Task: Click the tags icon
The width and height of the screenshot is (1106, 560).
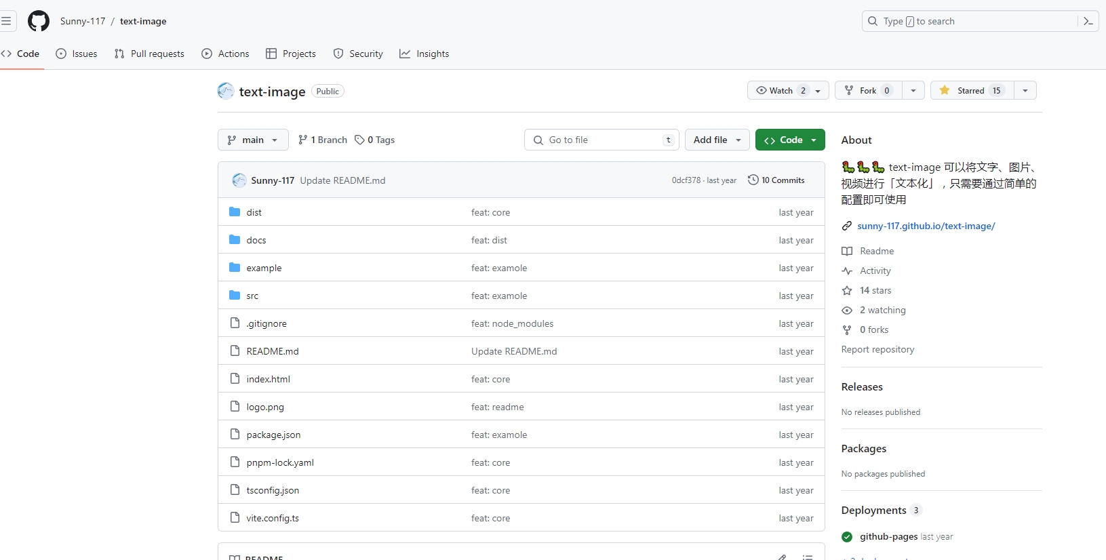Action: (359, 140)
